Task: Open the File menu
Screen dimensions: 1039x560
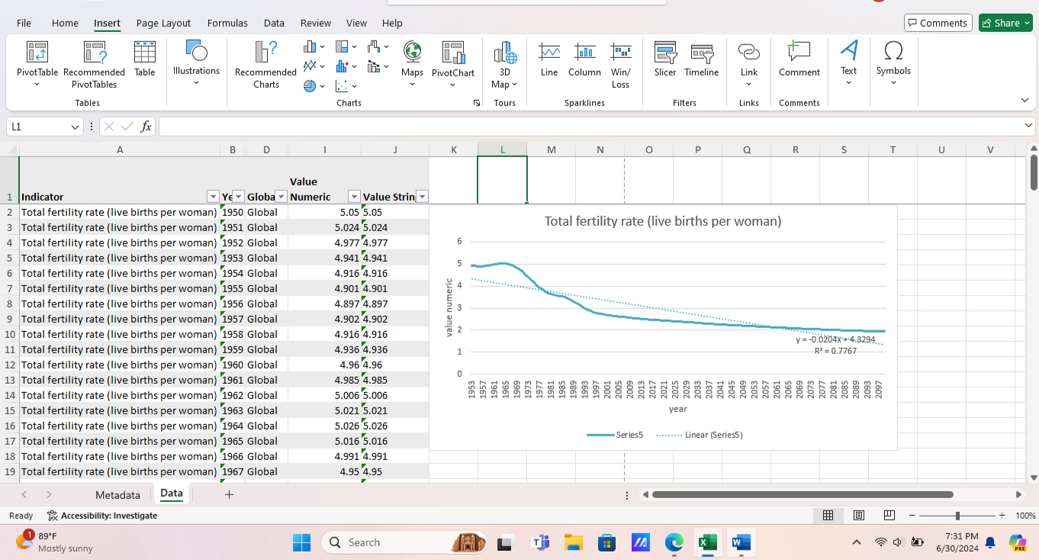Action: pyautogui.click(x=24, y=23)
